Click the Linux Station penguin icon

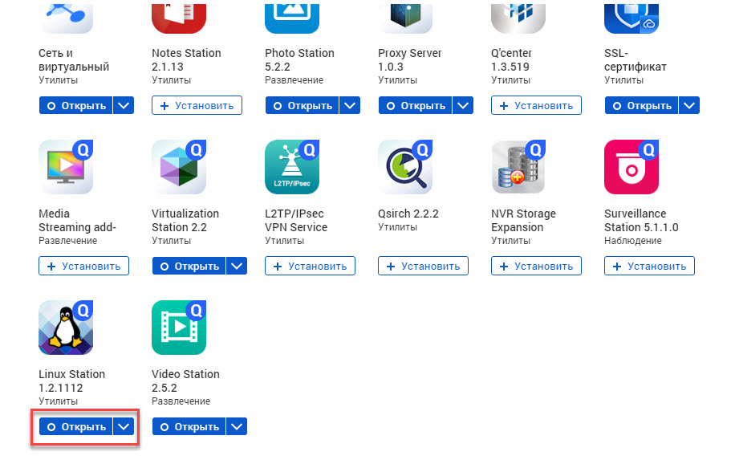tap(66, 328)
